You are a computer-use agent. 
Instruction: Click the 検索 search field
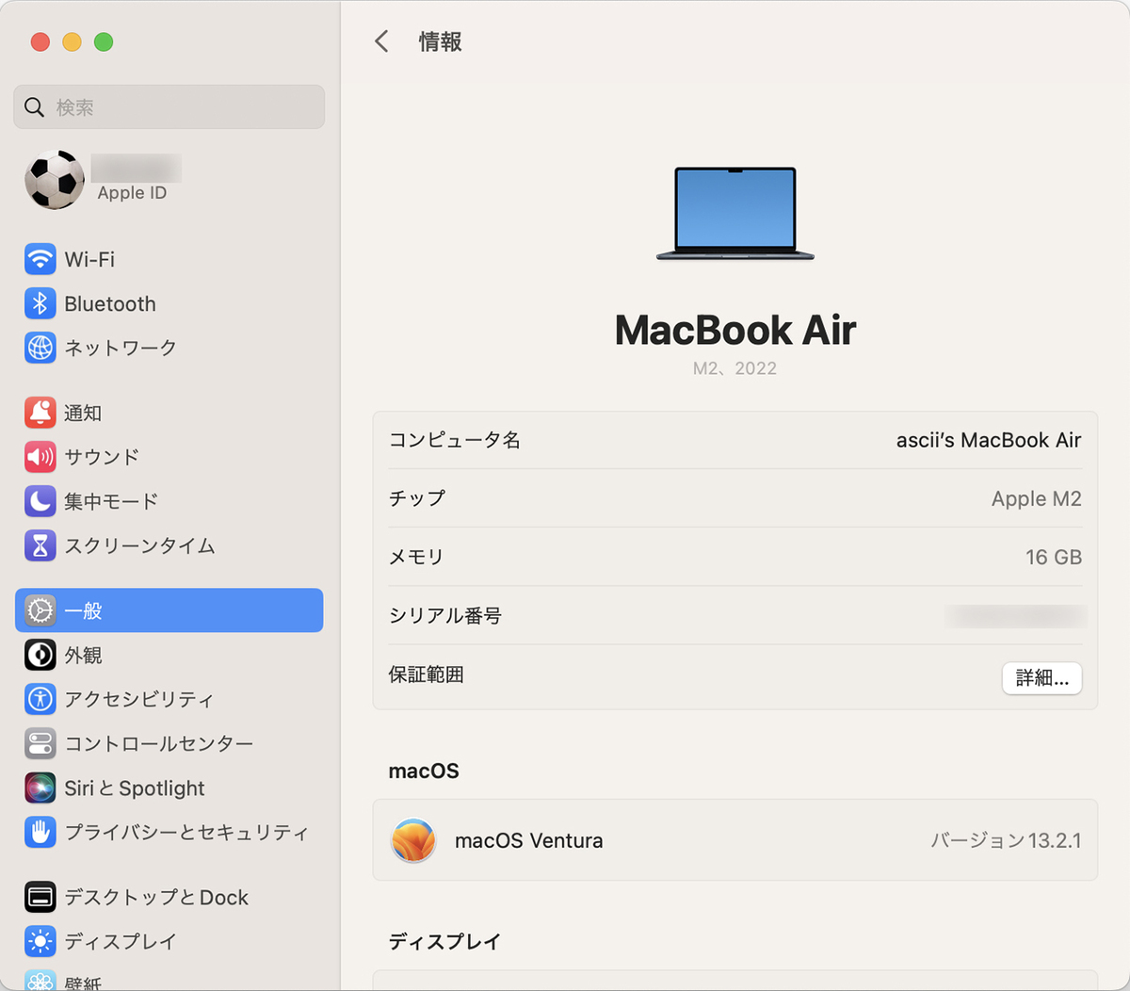(x=169, y=107)
